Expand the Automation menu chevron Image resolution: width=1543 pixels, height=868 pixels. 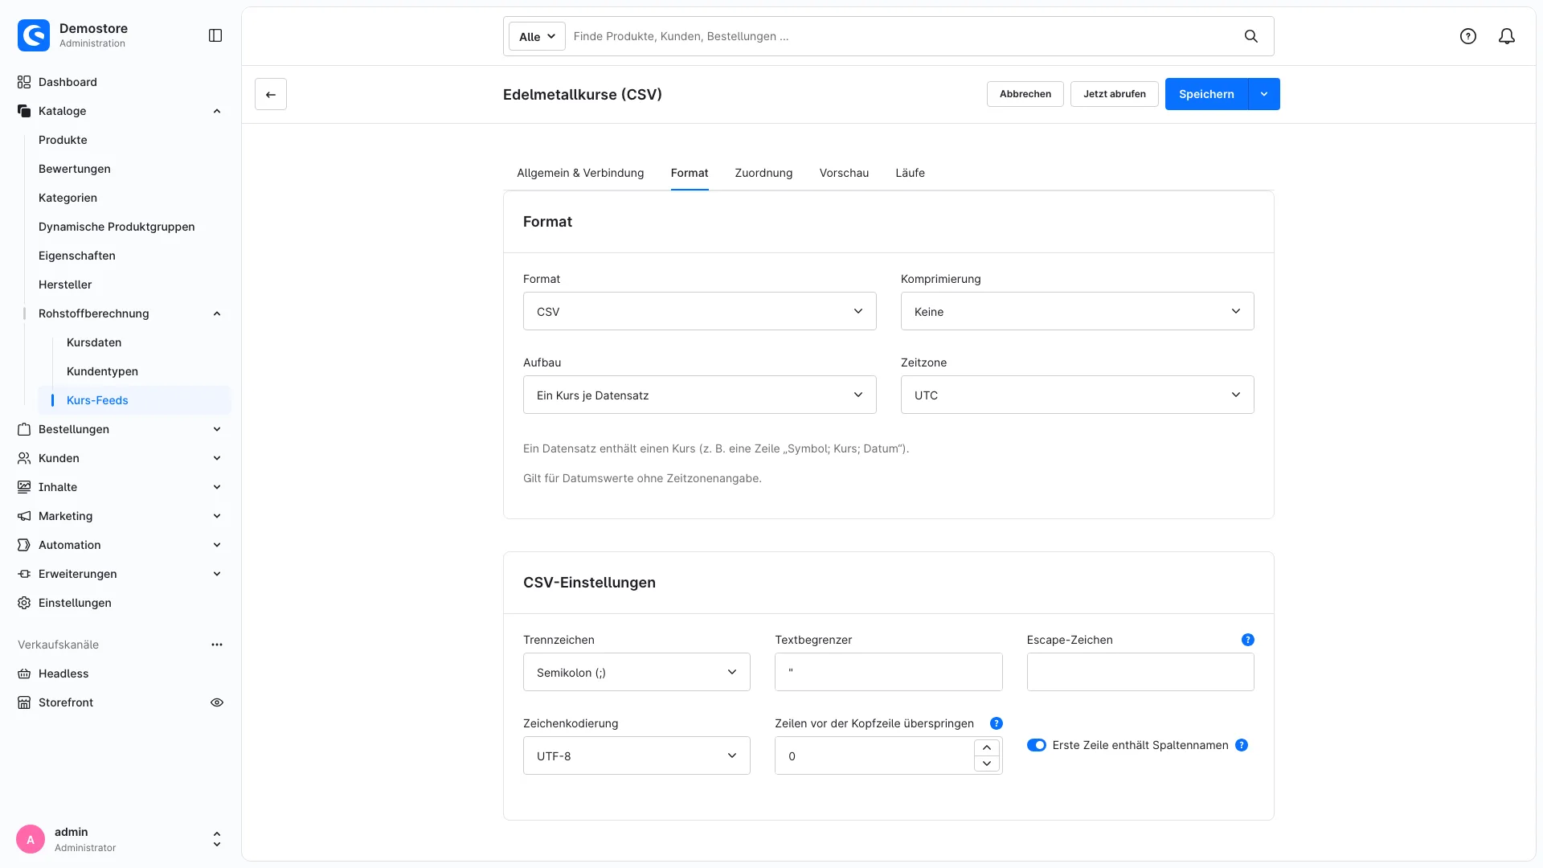coord(217,545)
